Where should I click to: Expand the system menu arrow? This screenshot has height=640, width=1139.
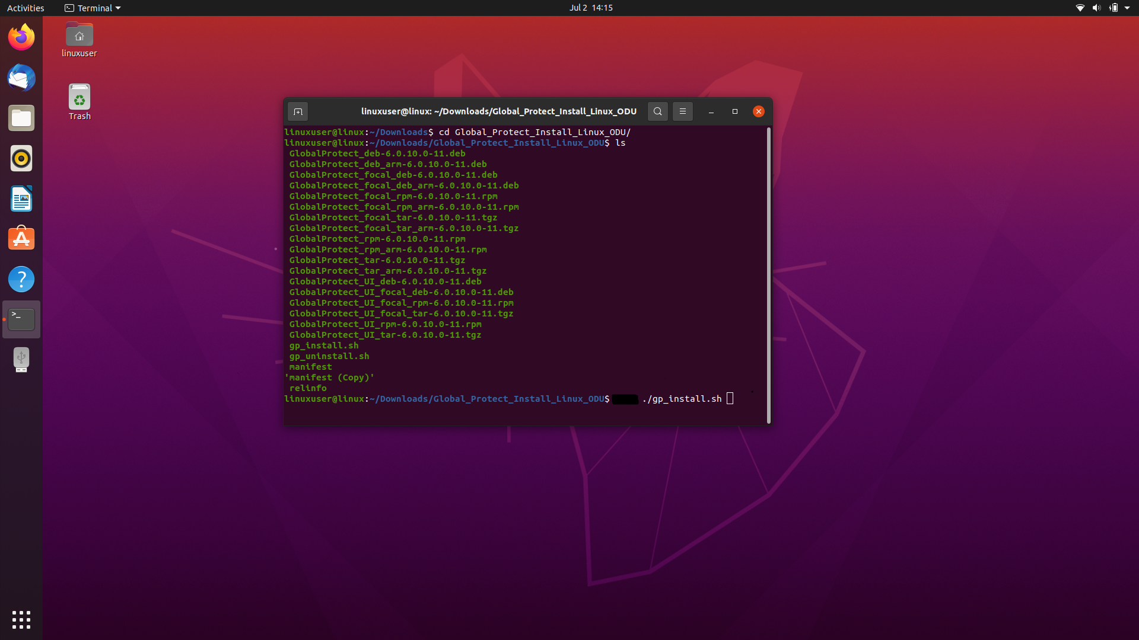click(1127, 8)
